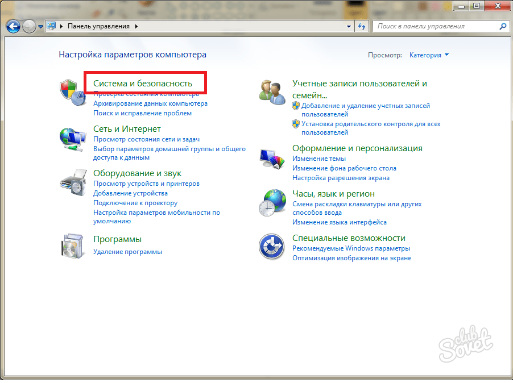The width and height of the screenshot is (513, 383).
Task: Open the Система и безопасность heading link
Action: (143, 84)
